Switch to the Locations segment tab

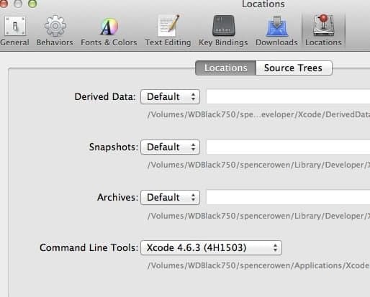click(225, 68)
